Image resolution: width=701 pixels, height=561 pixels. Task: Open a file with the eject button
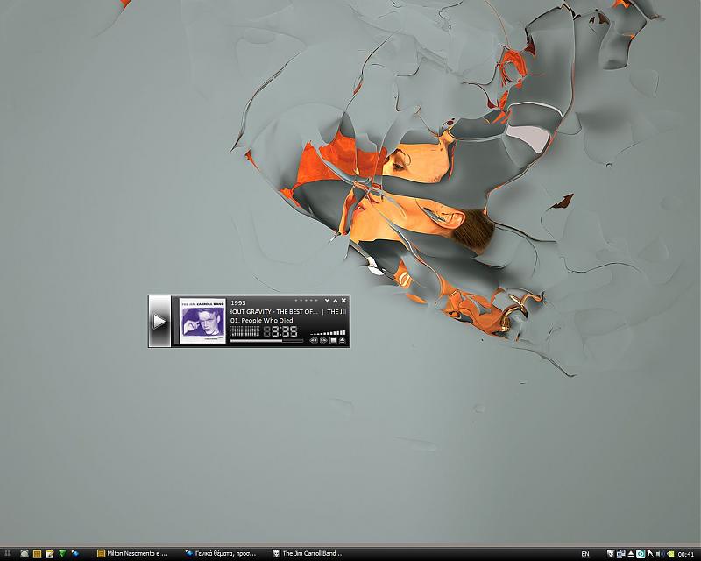click(x=342, y=340)
